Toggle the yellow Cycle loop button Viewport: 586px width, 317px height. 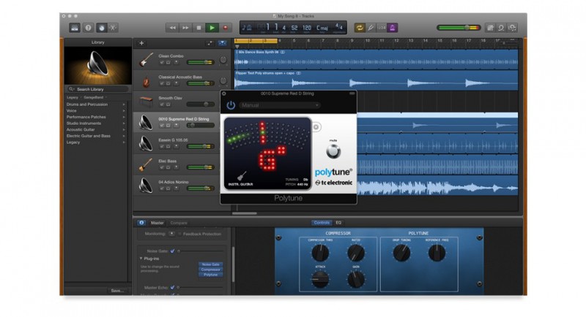point(360,28)
